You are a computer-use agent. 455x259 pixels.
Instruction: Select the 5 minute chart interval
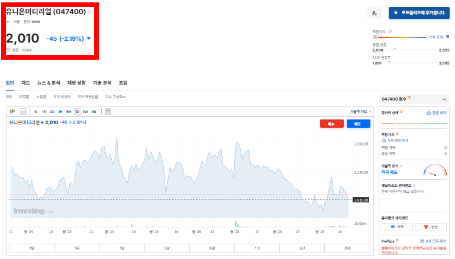36,112
